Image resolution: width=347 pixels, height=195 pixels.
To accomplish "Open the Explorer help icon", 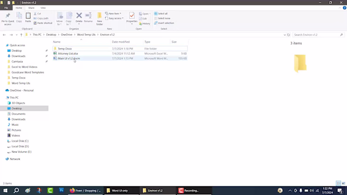I will (x=344, y=8).
